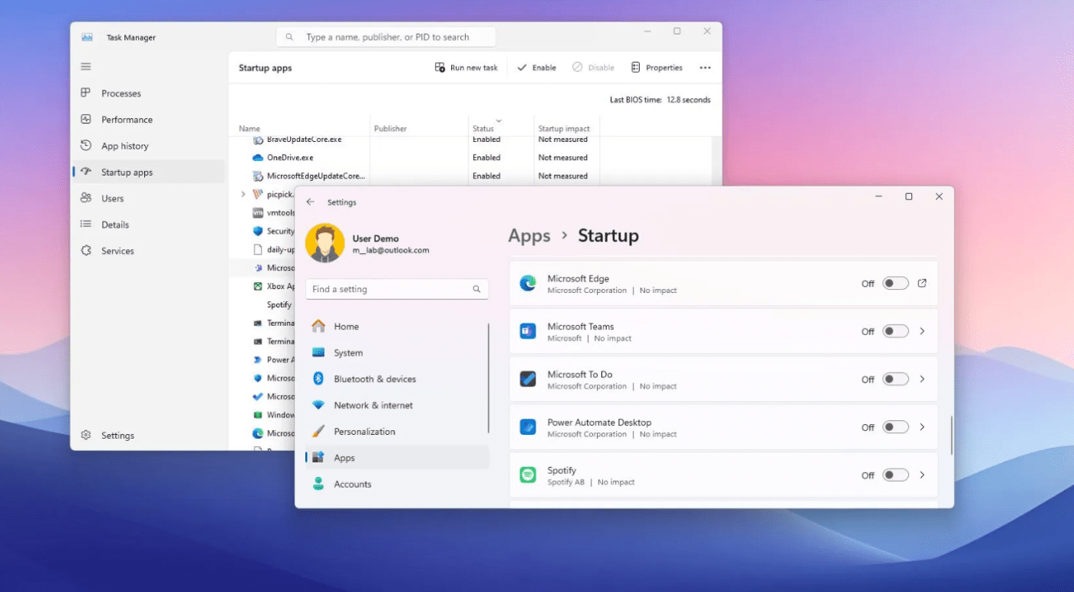The image size is (1074, 592).
Task: Open Network & internet settings
Action: [397, 405]
